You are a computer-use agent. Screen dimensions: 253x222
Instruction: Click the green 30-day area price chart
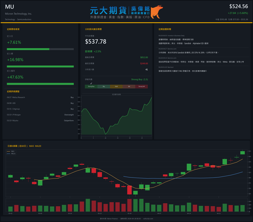point(116,116)
